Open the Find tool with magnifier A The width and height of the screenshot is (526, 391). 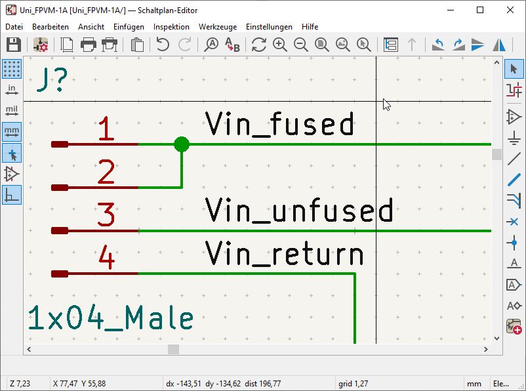coord(211,45)
